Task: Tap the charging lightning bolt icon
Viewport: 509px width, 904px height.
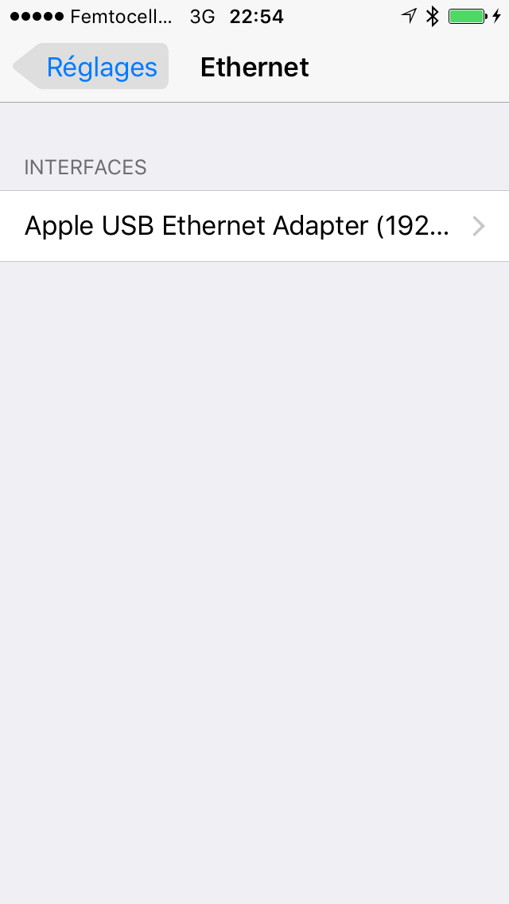Action: (x=496, y=16)
